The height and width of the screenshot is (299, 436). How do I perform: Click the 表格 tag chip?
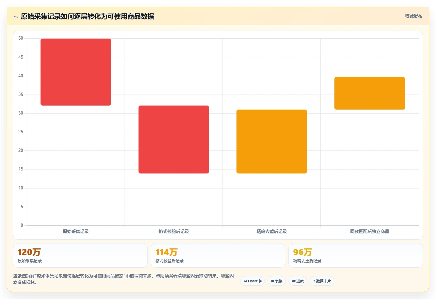tap(276, 281)
